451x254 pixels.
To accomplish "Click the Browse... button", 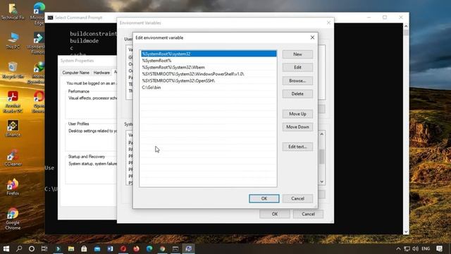I will tap(297, 81).
